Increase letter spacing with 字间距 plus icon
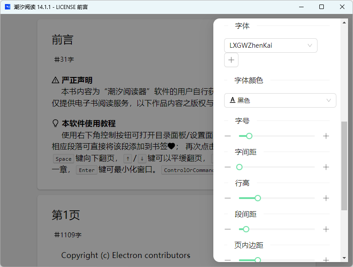This screenshot has width=353, height=267. 326,167
